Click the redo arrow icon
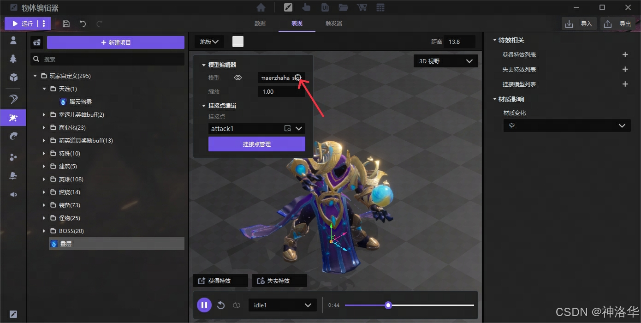 [100, 24]
